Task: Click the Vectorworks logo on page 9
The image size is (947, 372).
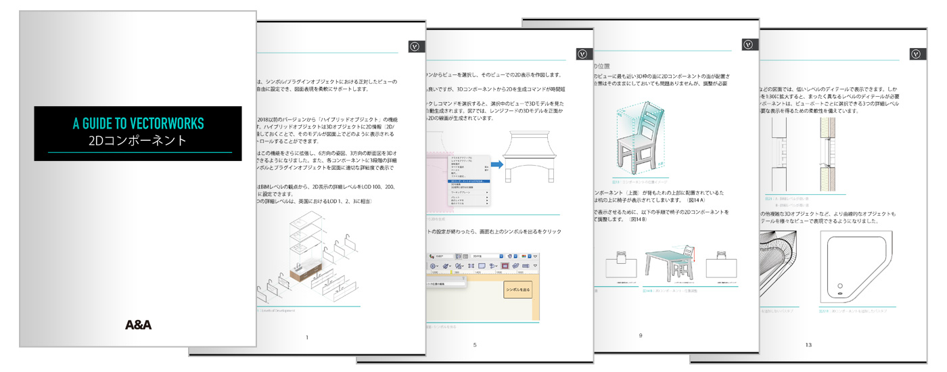Action: [749, 45]
